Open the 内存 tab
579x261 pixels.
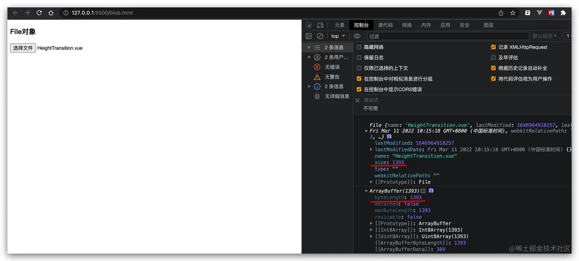tap(426, 25)
